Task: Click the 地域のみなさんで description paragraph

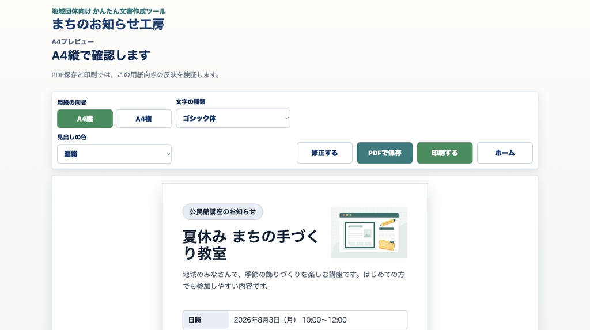Action: point(293,280)
